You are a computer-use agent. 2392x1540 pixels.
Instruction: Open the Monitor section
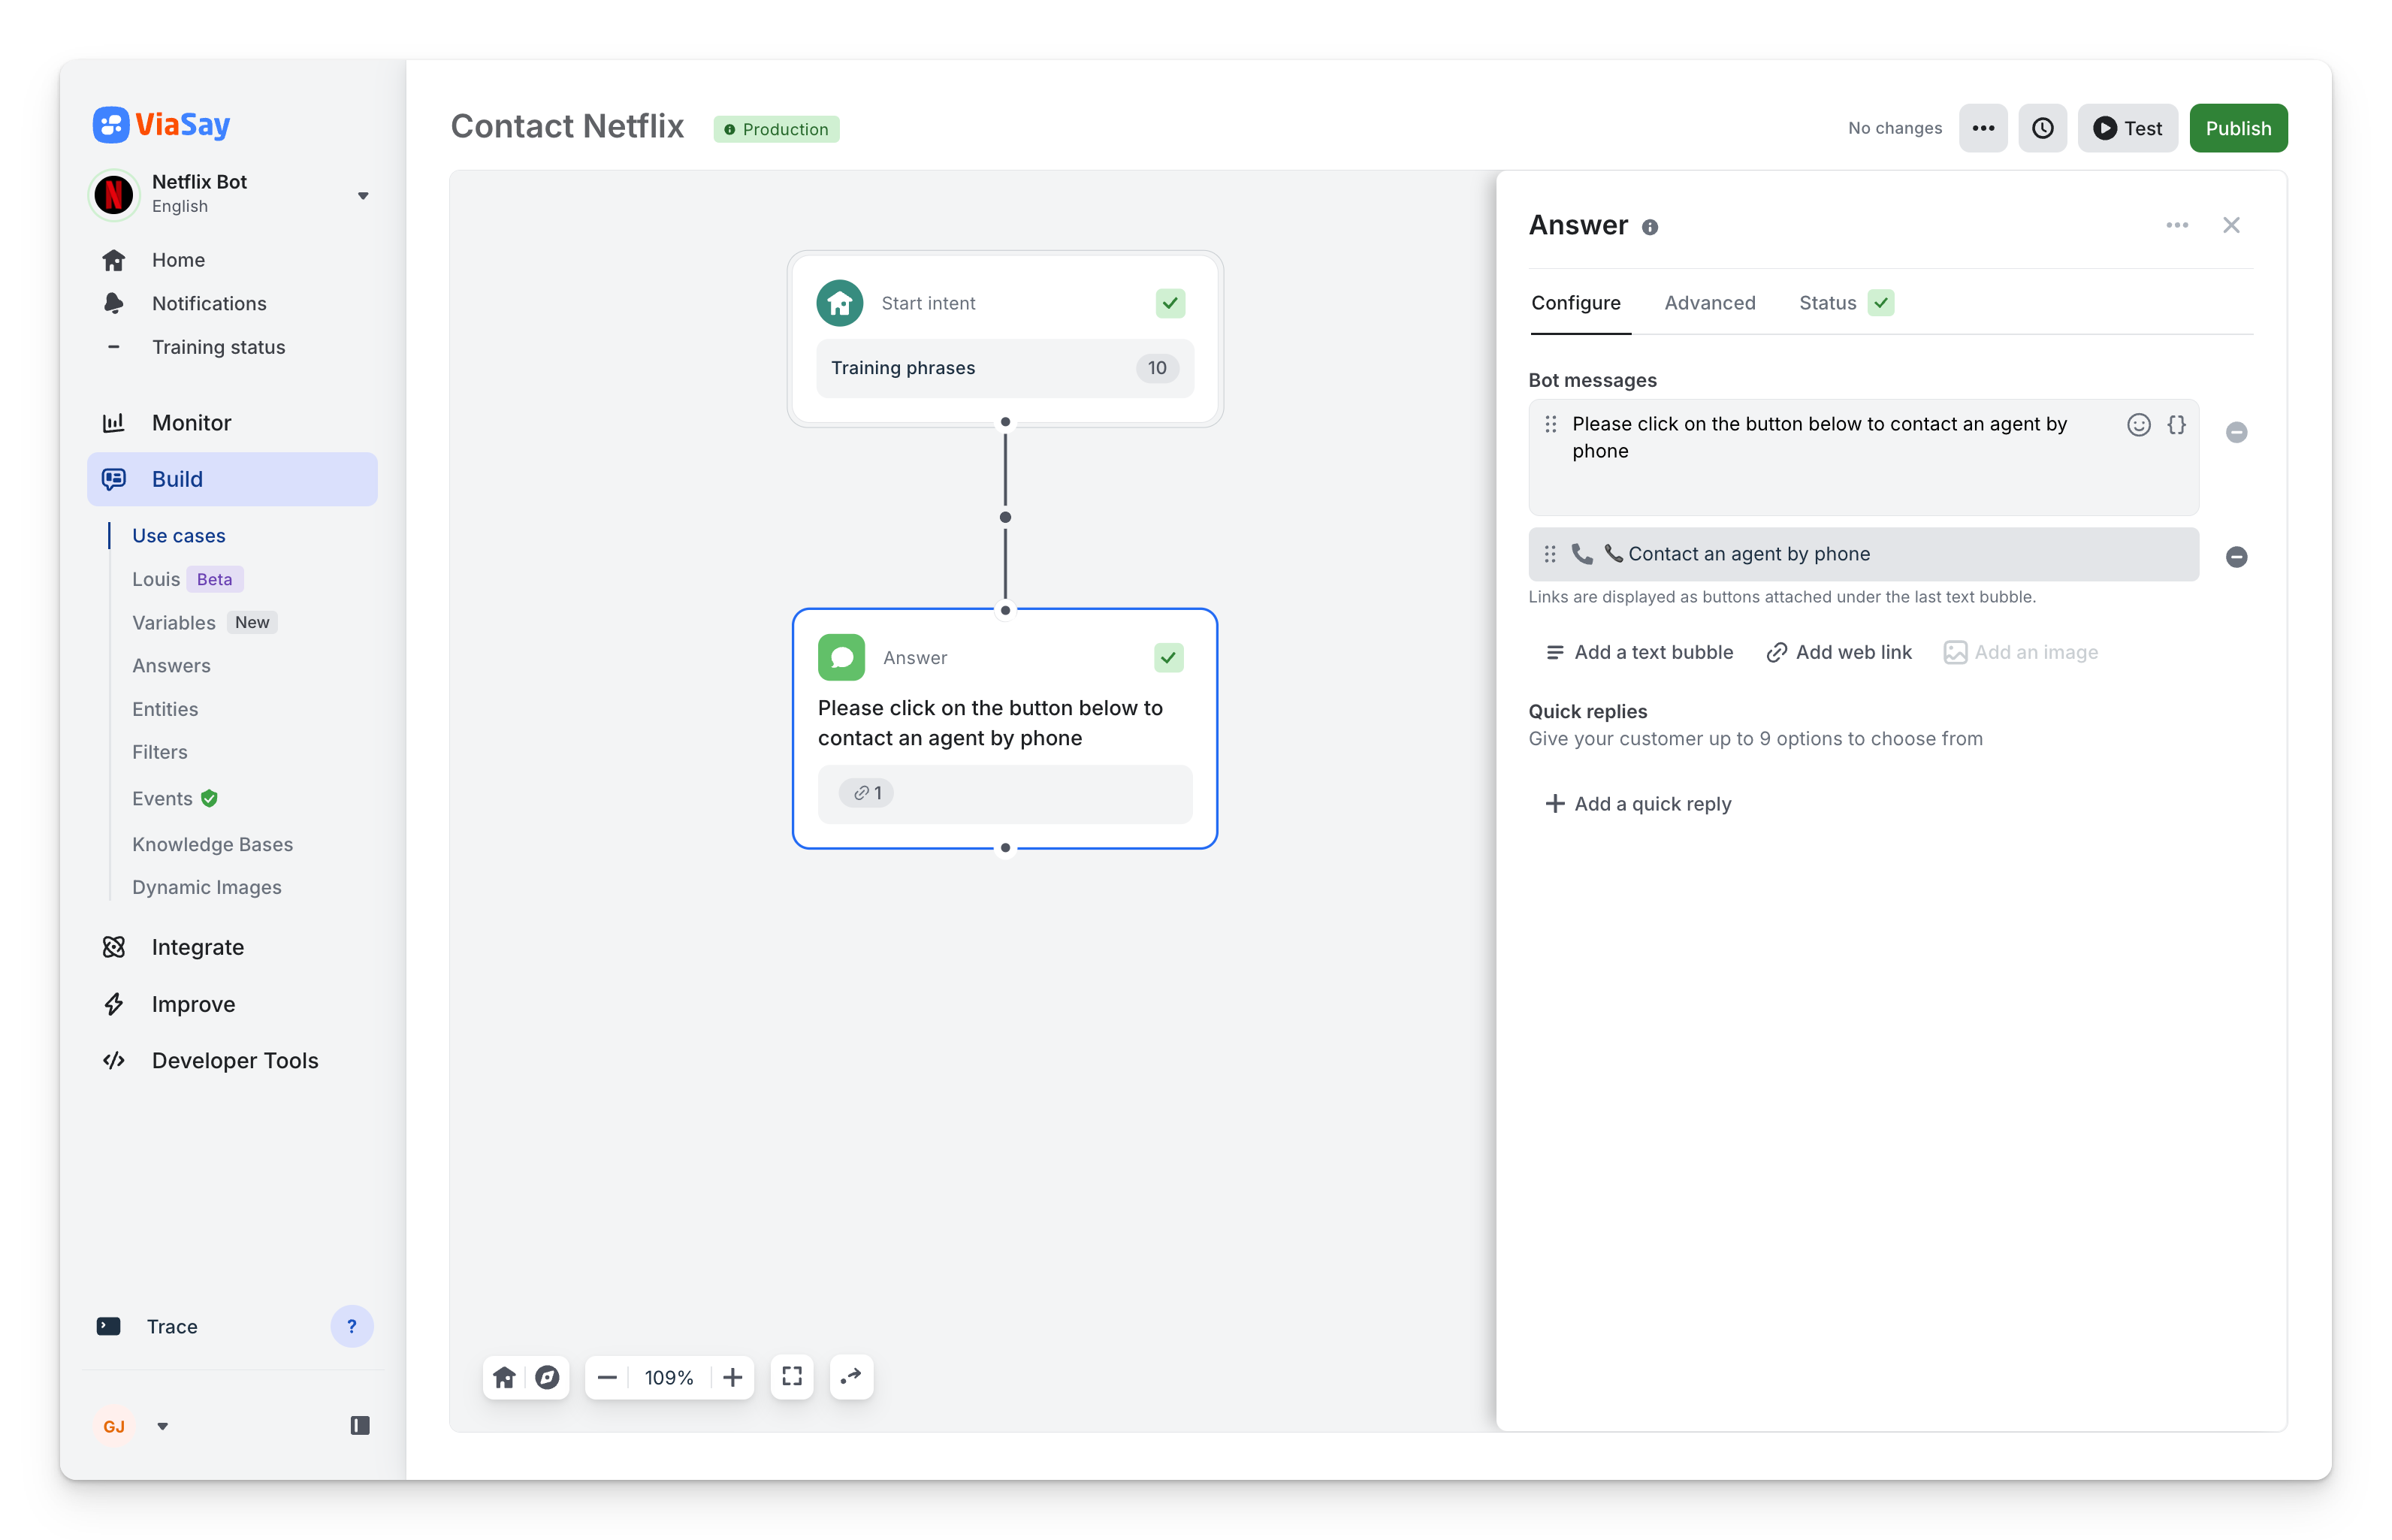pyautogui.click(x=191, y=422)
